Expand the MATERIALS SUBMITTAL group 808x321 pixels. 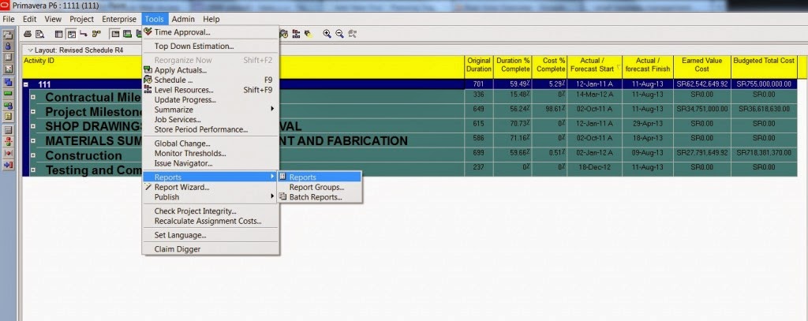(x=33, y=140)
